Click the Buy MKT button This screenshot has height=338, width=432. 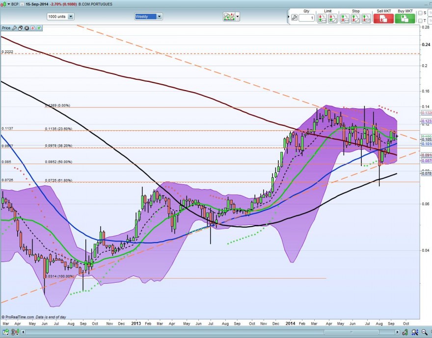click(x=405, y=19)
